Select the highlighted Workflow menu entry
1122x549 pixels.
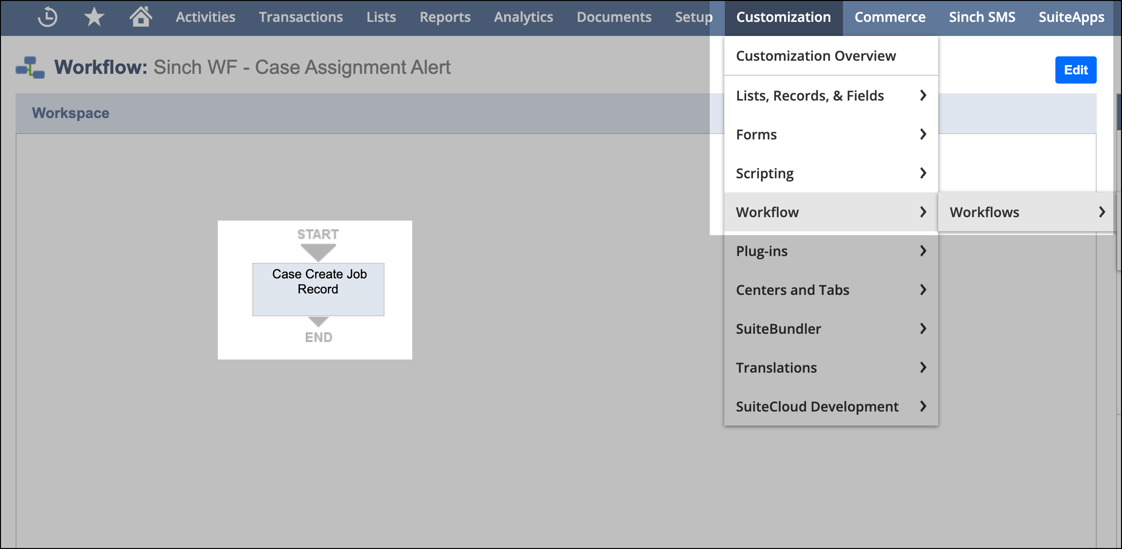point(831,212)
